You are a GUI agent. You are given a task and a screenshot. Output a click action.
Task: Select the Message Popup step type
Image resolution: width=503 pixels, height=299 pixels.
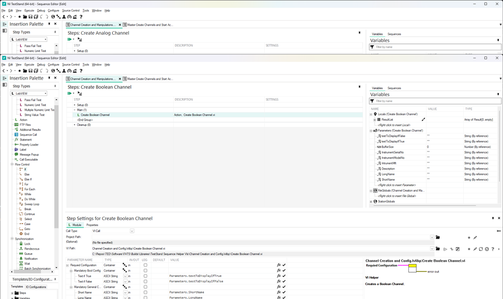pyautogui.click(x=29, y=155)
